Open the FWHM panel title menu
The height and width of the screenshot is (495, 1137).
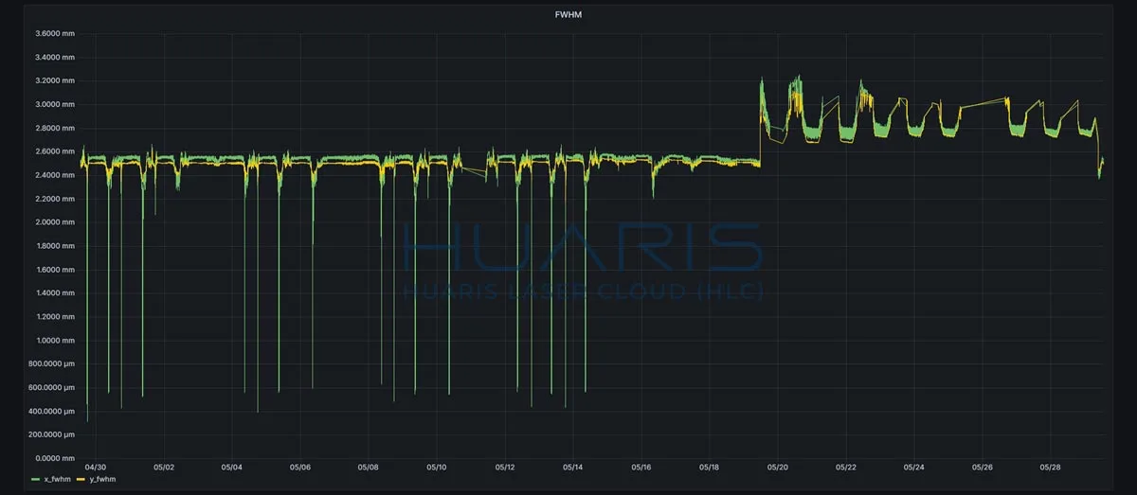coord(568,15)
